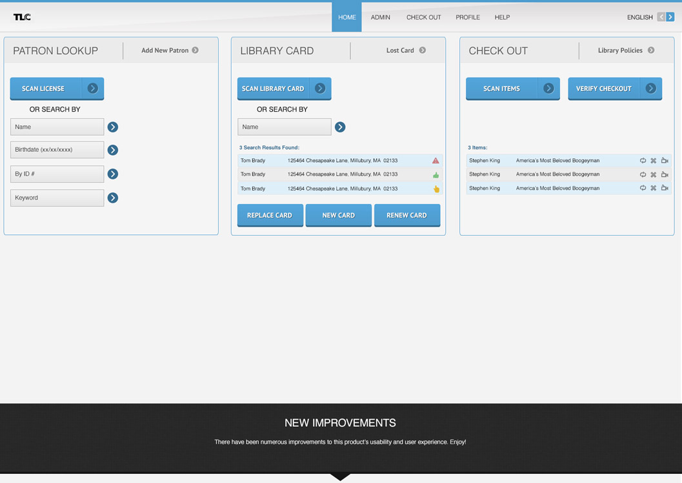Viewport: 682px width, 483px height.
Task: Click the red warning triangle on first Tom Brady result
Action: 436,161
